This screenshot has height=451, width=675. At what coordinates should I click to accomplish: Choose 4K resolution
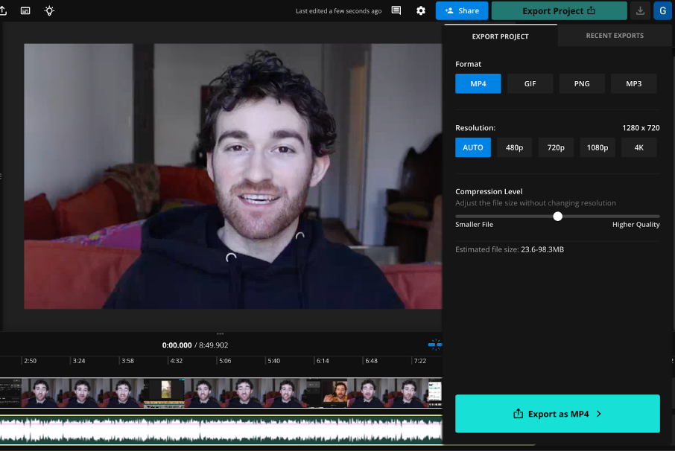[638, 147]
